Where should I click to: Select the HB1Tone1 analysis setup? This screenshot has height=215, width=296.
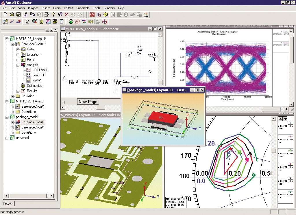pos(40,70)
